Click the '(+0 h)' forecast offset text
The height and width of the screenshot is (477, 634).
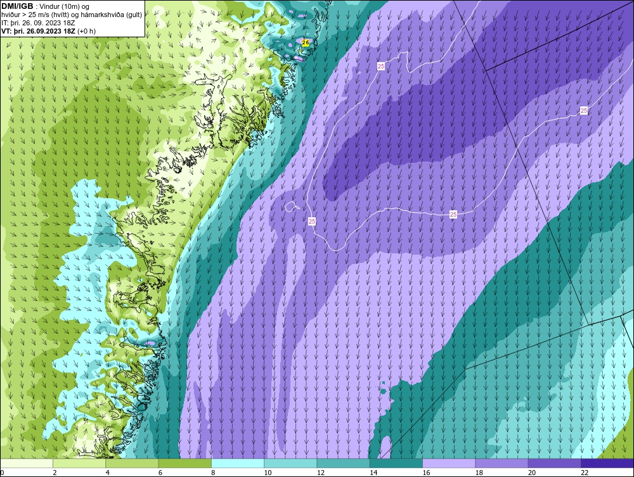pos(86,31)
